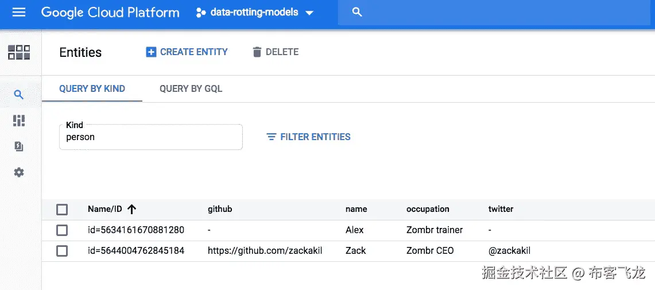Toggle the select-all header checkbox
The height and width of the screenshot is (290, 655).
(62, 210)
